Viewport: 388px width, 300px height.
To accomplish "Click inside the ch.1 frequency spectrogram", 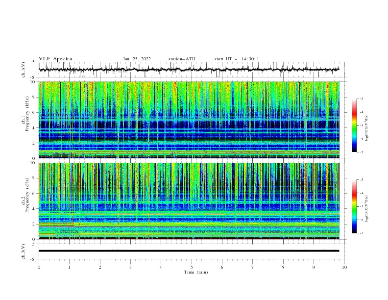I will coord(189,120).
